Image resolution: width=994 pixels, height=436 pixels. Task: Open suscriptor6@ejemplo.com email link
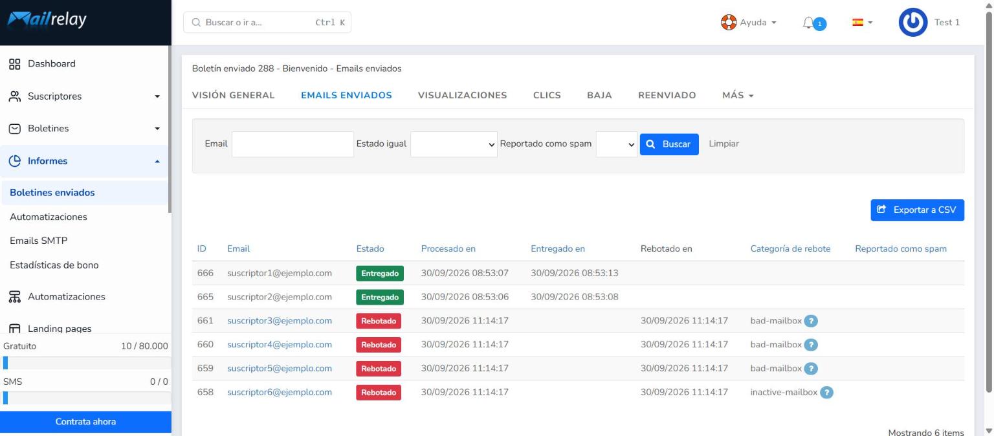coord(280,393)
